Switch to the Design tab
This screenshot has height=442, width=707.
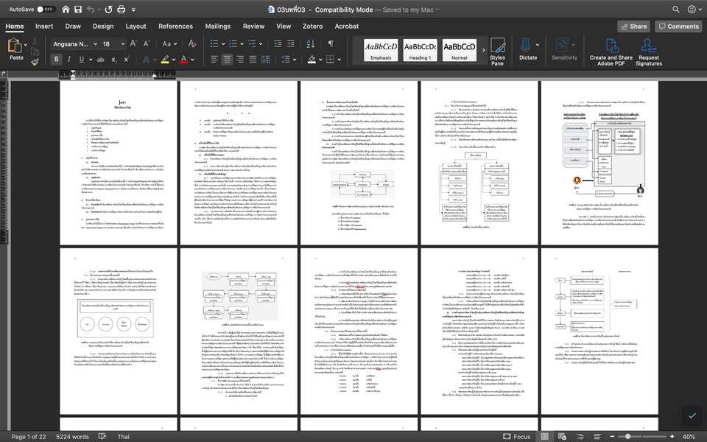pos(103,27)
